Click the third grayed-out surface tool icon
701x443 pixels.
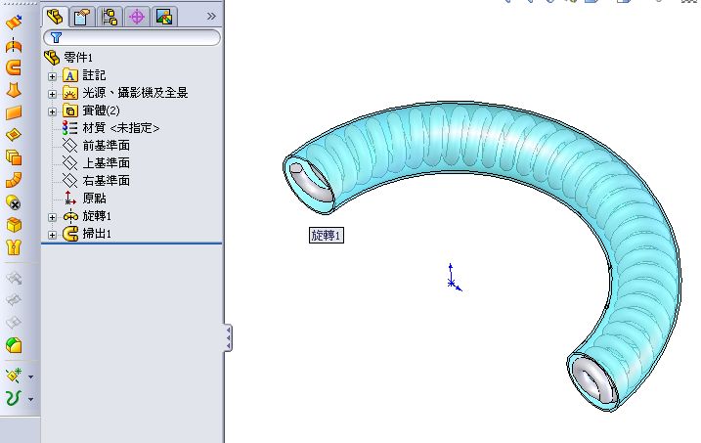[x=14, y=322]
